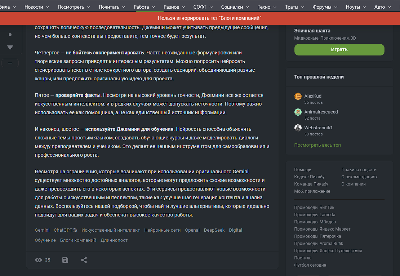Screen dimensions: 400x276
Task: Click the minus collapse button in left sidebar
Action: (x=10, y=63)
